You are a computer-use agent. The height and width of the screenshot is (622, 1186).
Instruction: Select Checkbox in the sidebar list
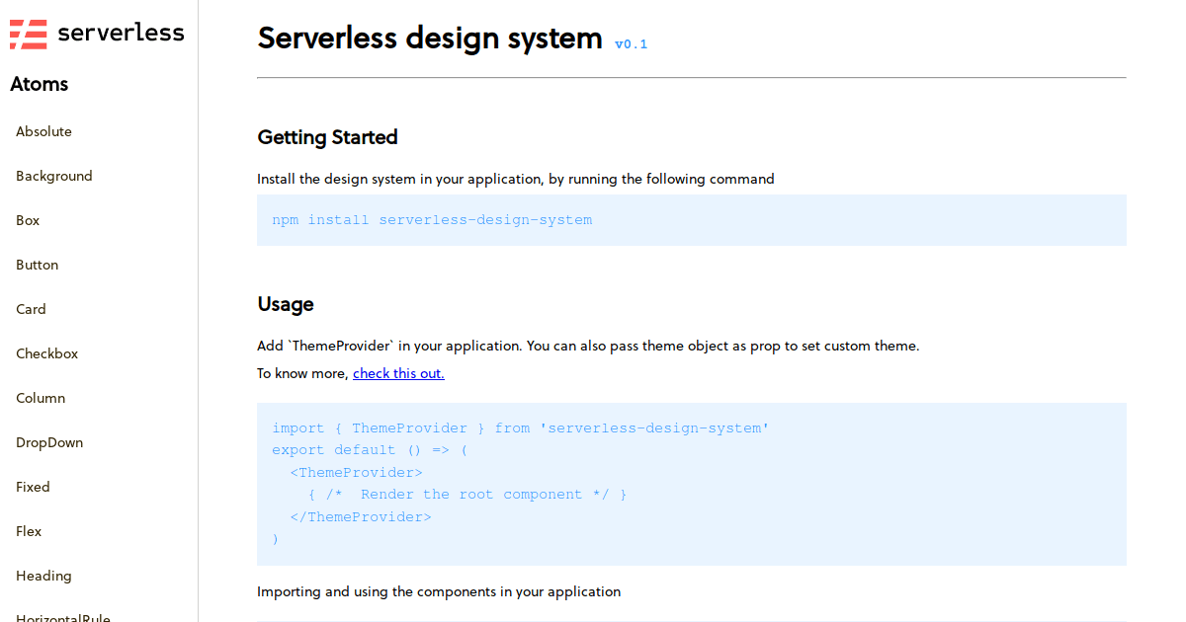[x=45, y=353]
